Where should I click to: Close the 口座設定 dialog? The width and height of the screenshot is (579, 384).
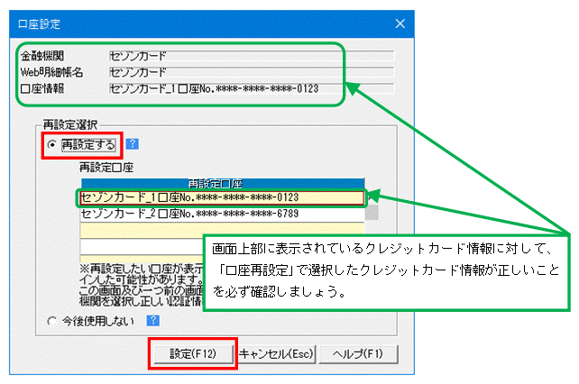pyautogui.click(x=400, y=24)
